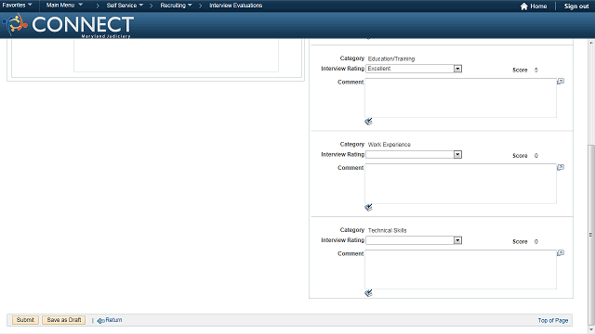Open Technical Skills Interview Rating dropdown
The image size is (595, 334).
point(414,240)
